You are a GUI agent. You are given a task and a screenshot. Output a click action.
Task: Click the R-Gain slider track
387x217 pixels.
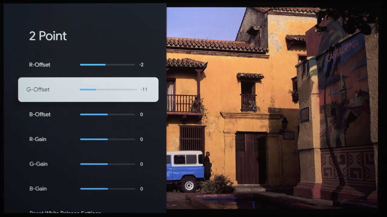[x=107, y=139]
